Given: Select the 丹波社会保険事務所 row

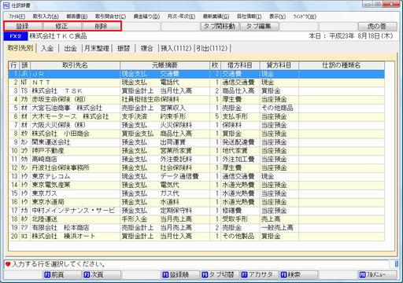Looking at the screenshot, I should (x=197, y=167).
